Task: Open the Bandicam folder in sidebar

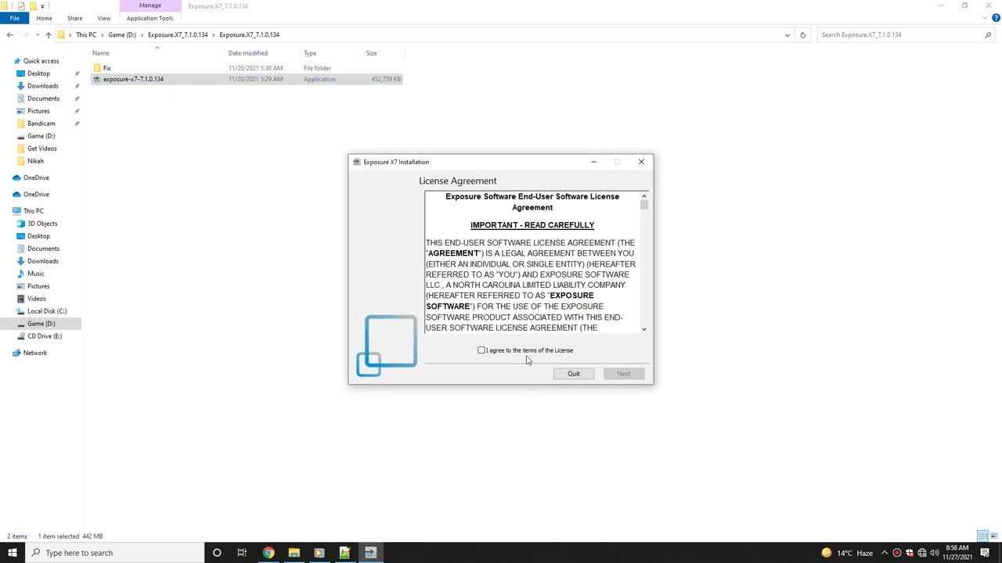Action: coord(41,124)
